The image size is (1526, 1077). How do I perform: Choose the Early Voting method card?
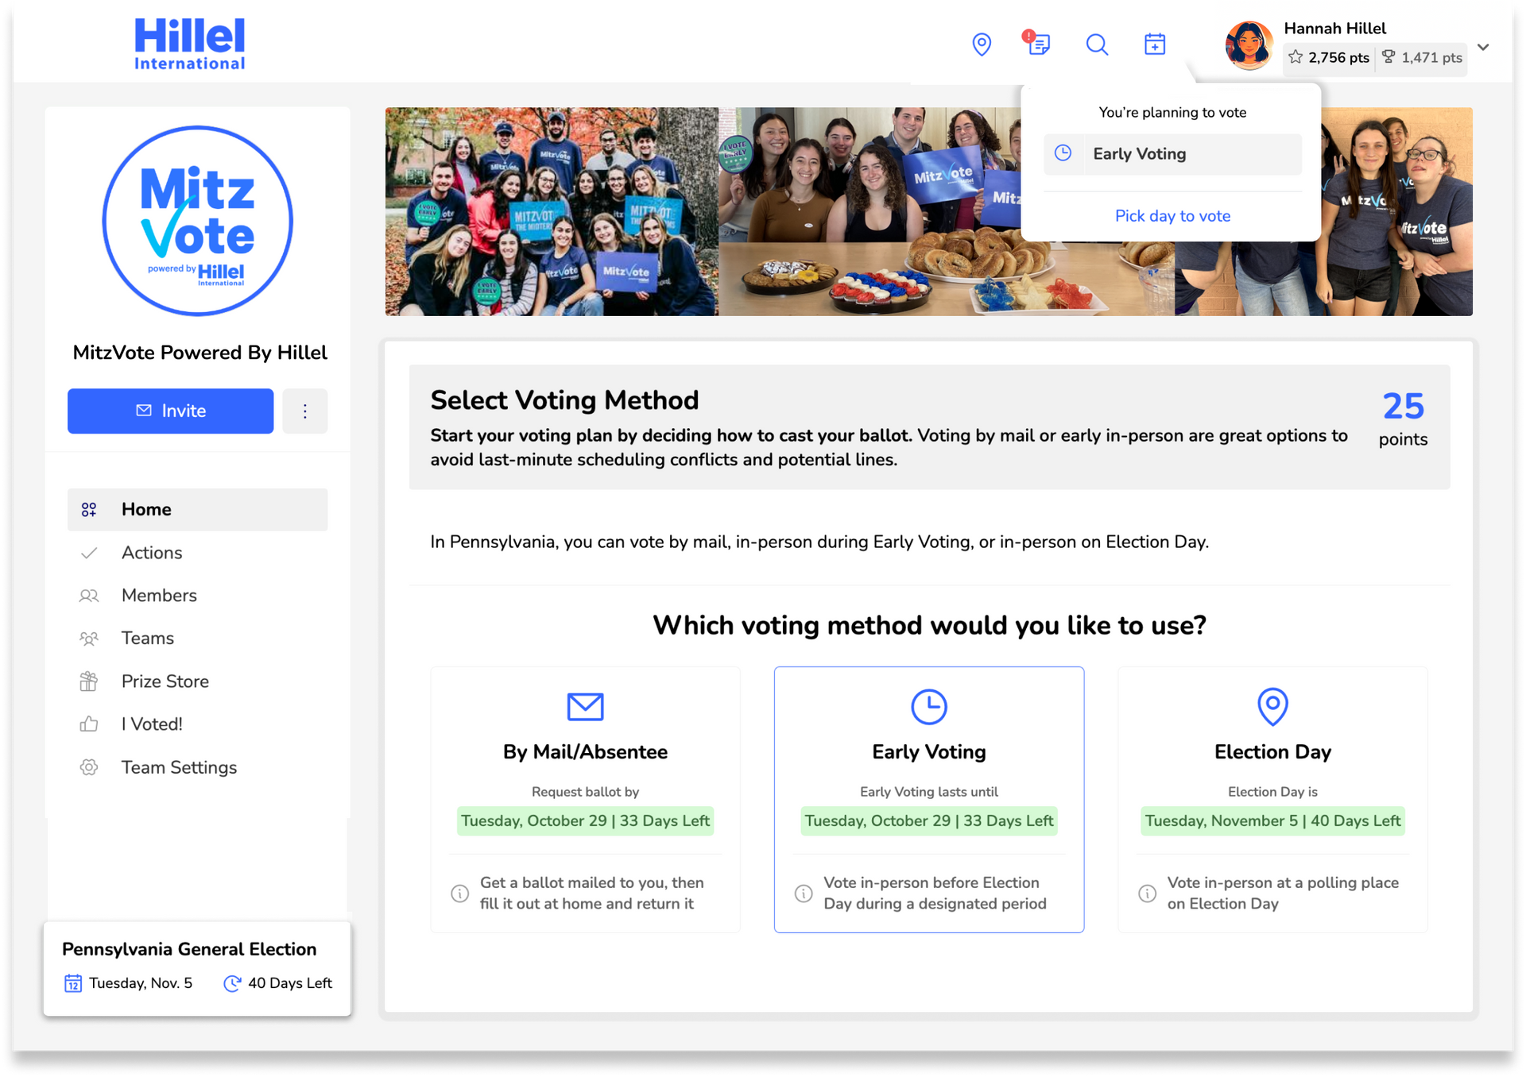(929, 799)
